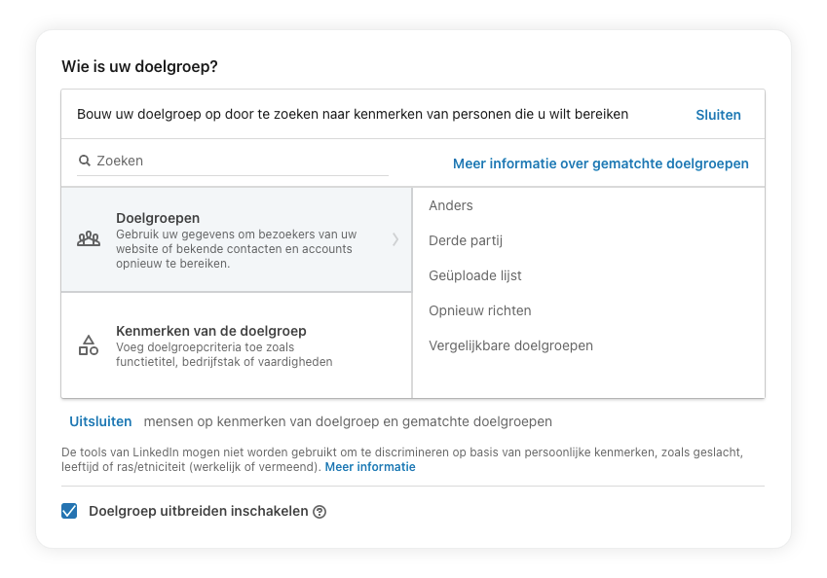Click the Doelgroep uitbreiden inschakelen label
Image resolution: width=827 pixels, height=578 pixels.
tap(199, 511)
